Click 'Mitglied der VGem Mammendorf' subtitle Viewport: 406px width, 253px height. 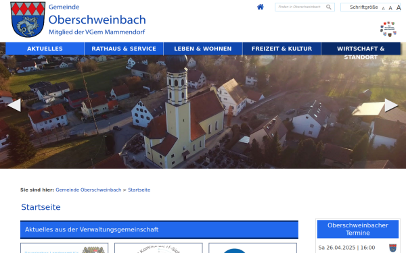[x=97, y=32]
